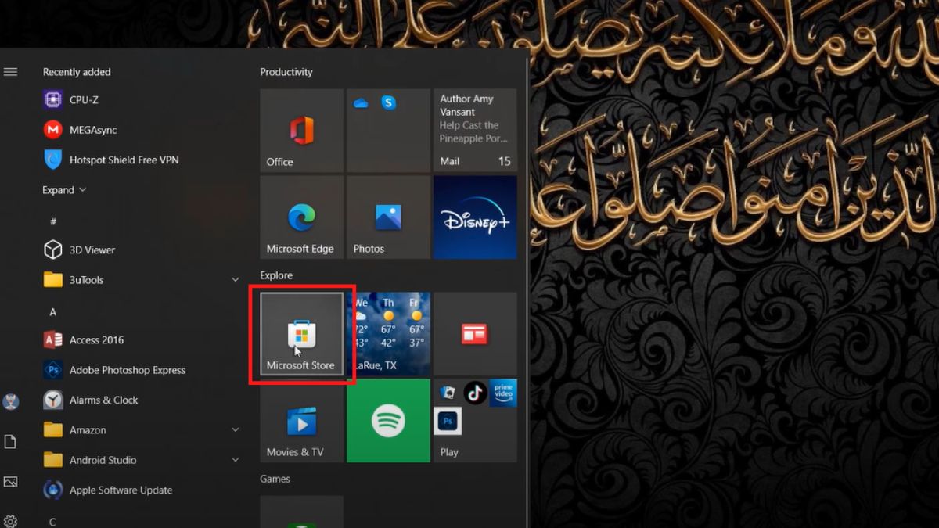The width and height of the screenshot is (939, 528).
Task: Launch the Disney+ tile
Action: point(475,217)
